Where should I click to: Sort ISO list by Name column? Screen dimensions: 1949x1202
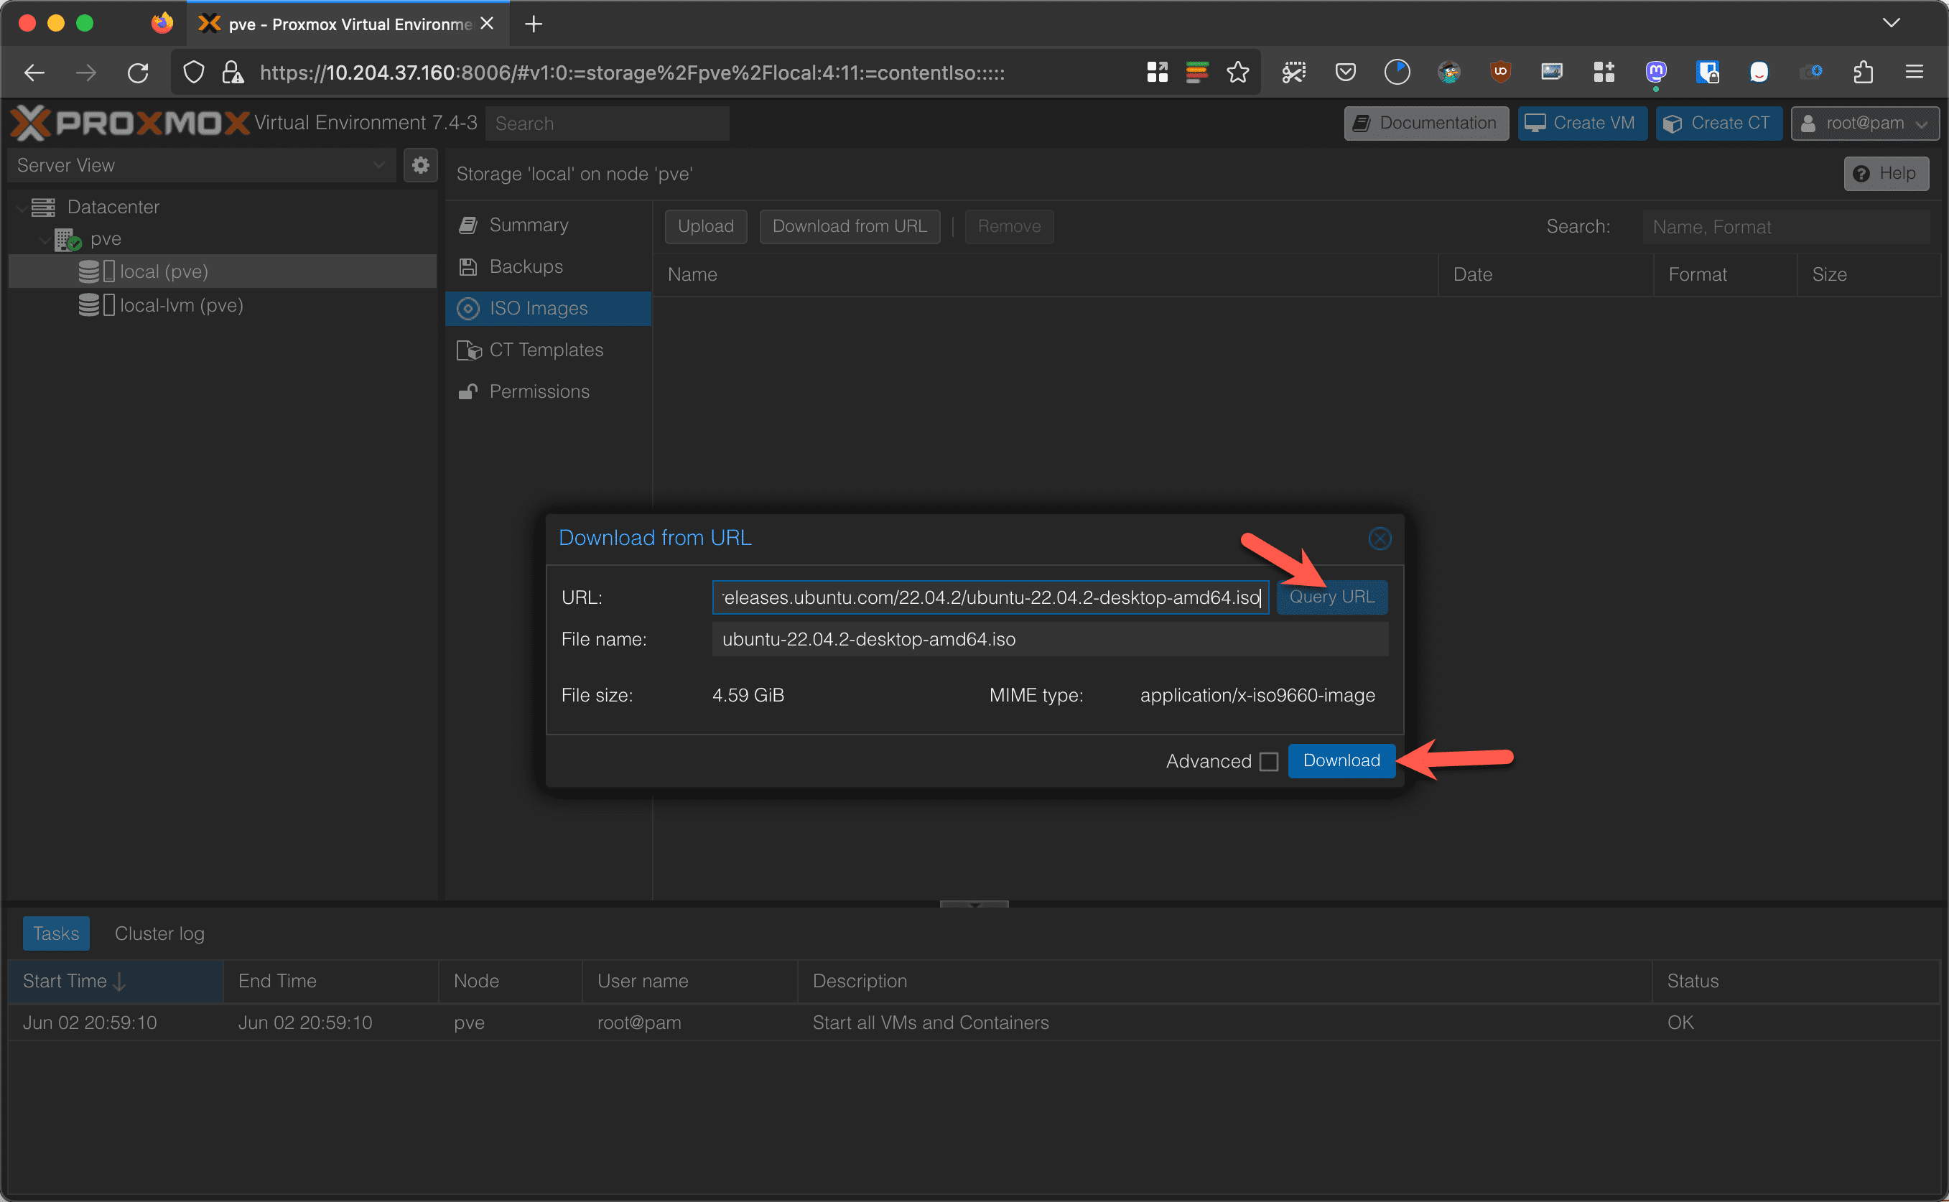(1046, 274)
